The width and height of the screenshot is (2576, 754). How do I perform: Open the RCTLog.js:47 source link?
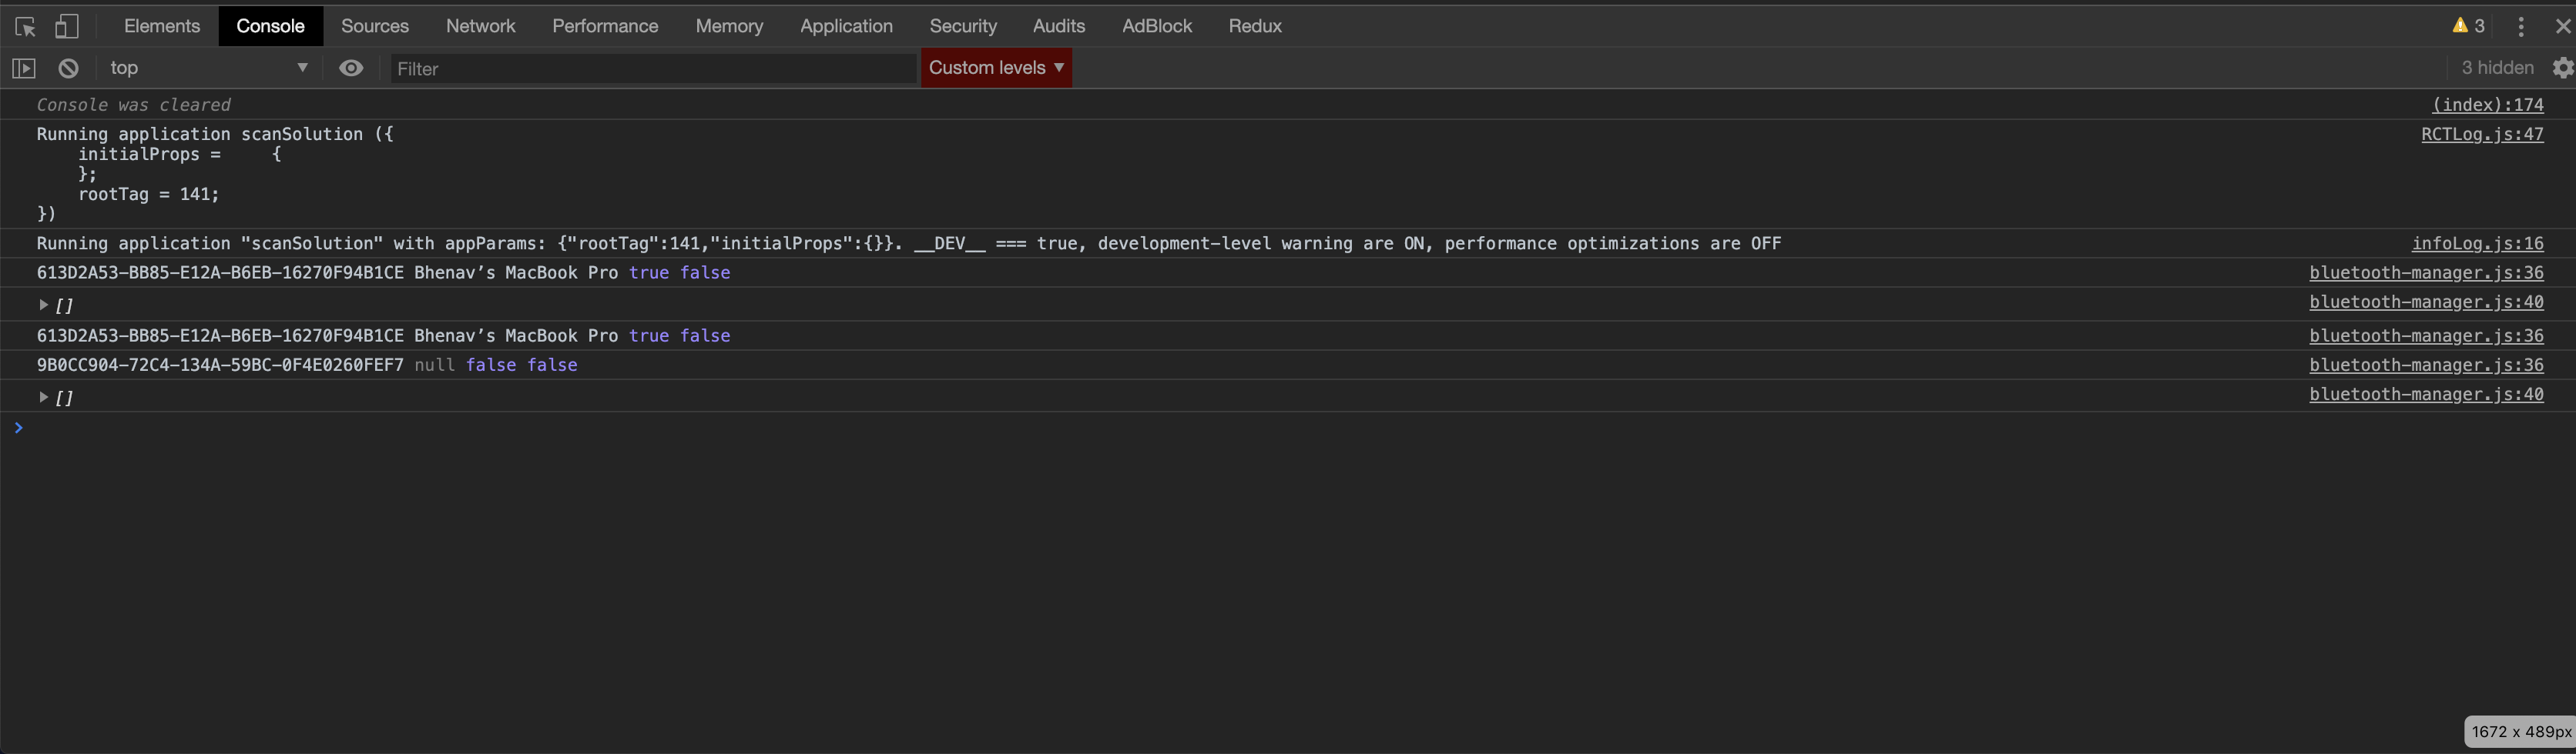pos(2483,135)
